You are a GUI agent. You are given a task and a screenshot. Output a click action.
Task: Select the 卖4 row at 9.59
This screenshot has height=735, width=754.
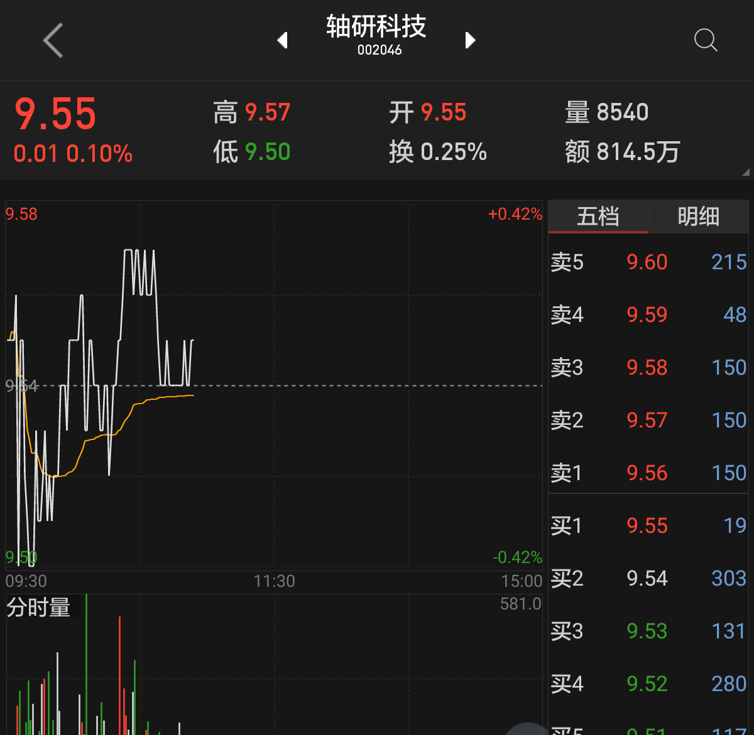coord(648,314)
